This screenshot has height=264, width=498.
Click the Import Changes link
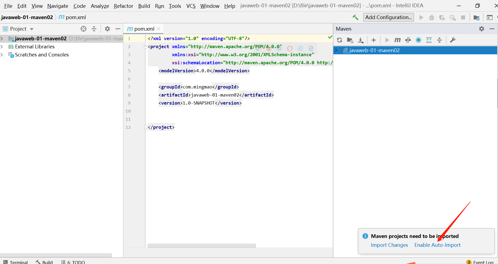pyautogui.click(x=389, y=245)
